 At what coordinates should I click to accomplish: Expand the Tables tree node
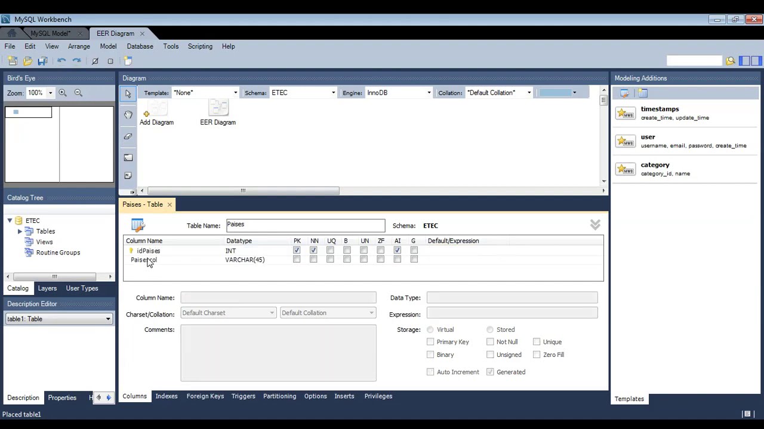pyautogui.click(x=20, y=231)
